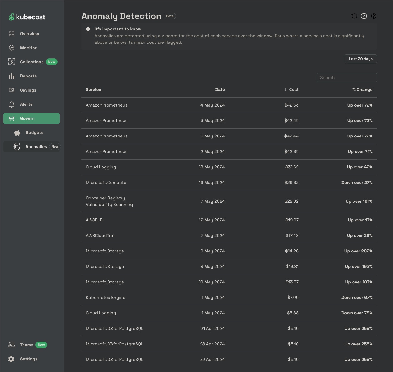
Task: Click the Down over 27% cell
Action: (357, 183)
